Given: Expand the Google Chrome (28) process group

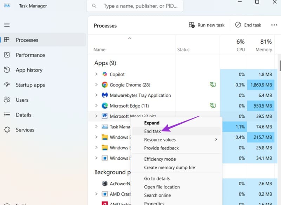Looking at the screenshot, I should click(96, 84).
